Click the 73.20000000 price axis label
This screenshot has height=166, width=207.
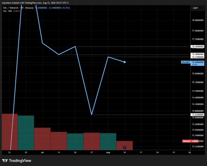coord(198,124)
